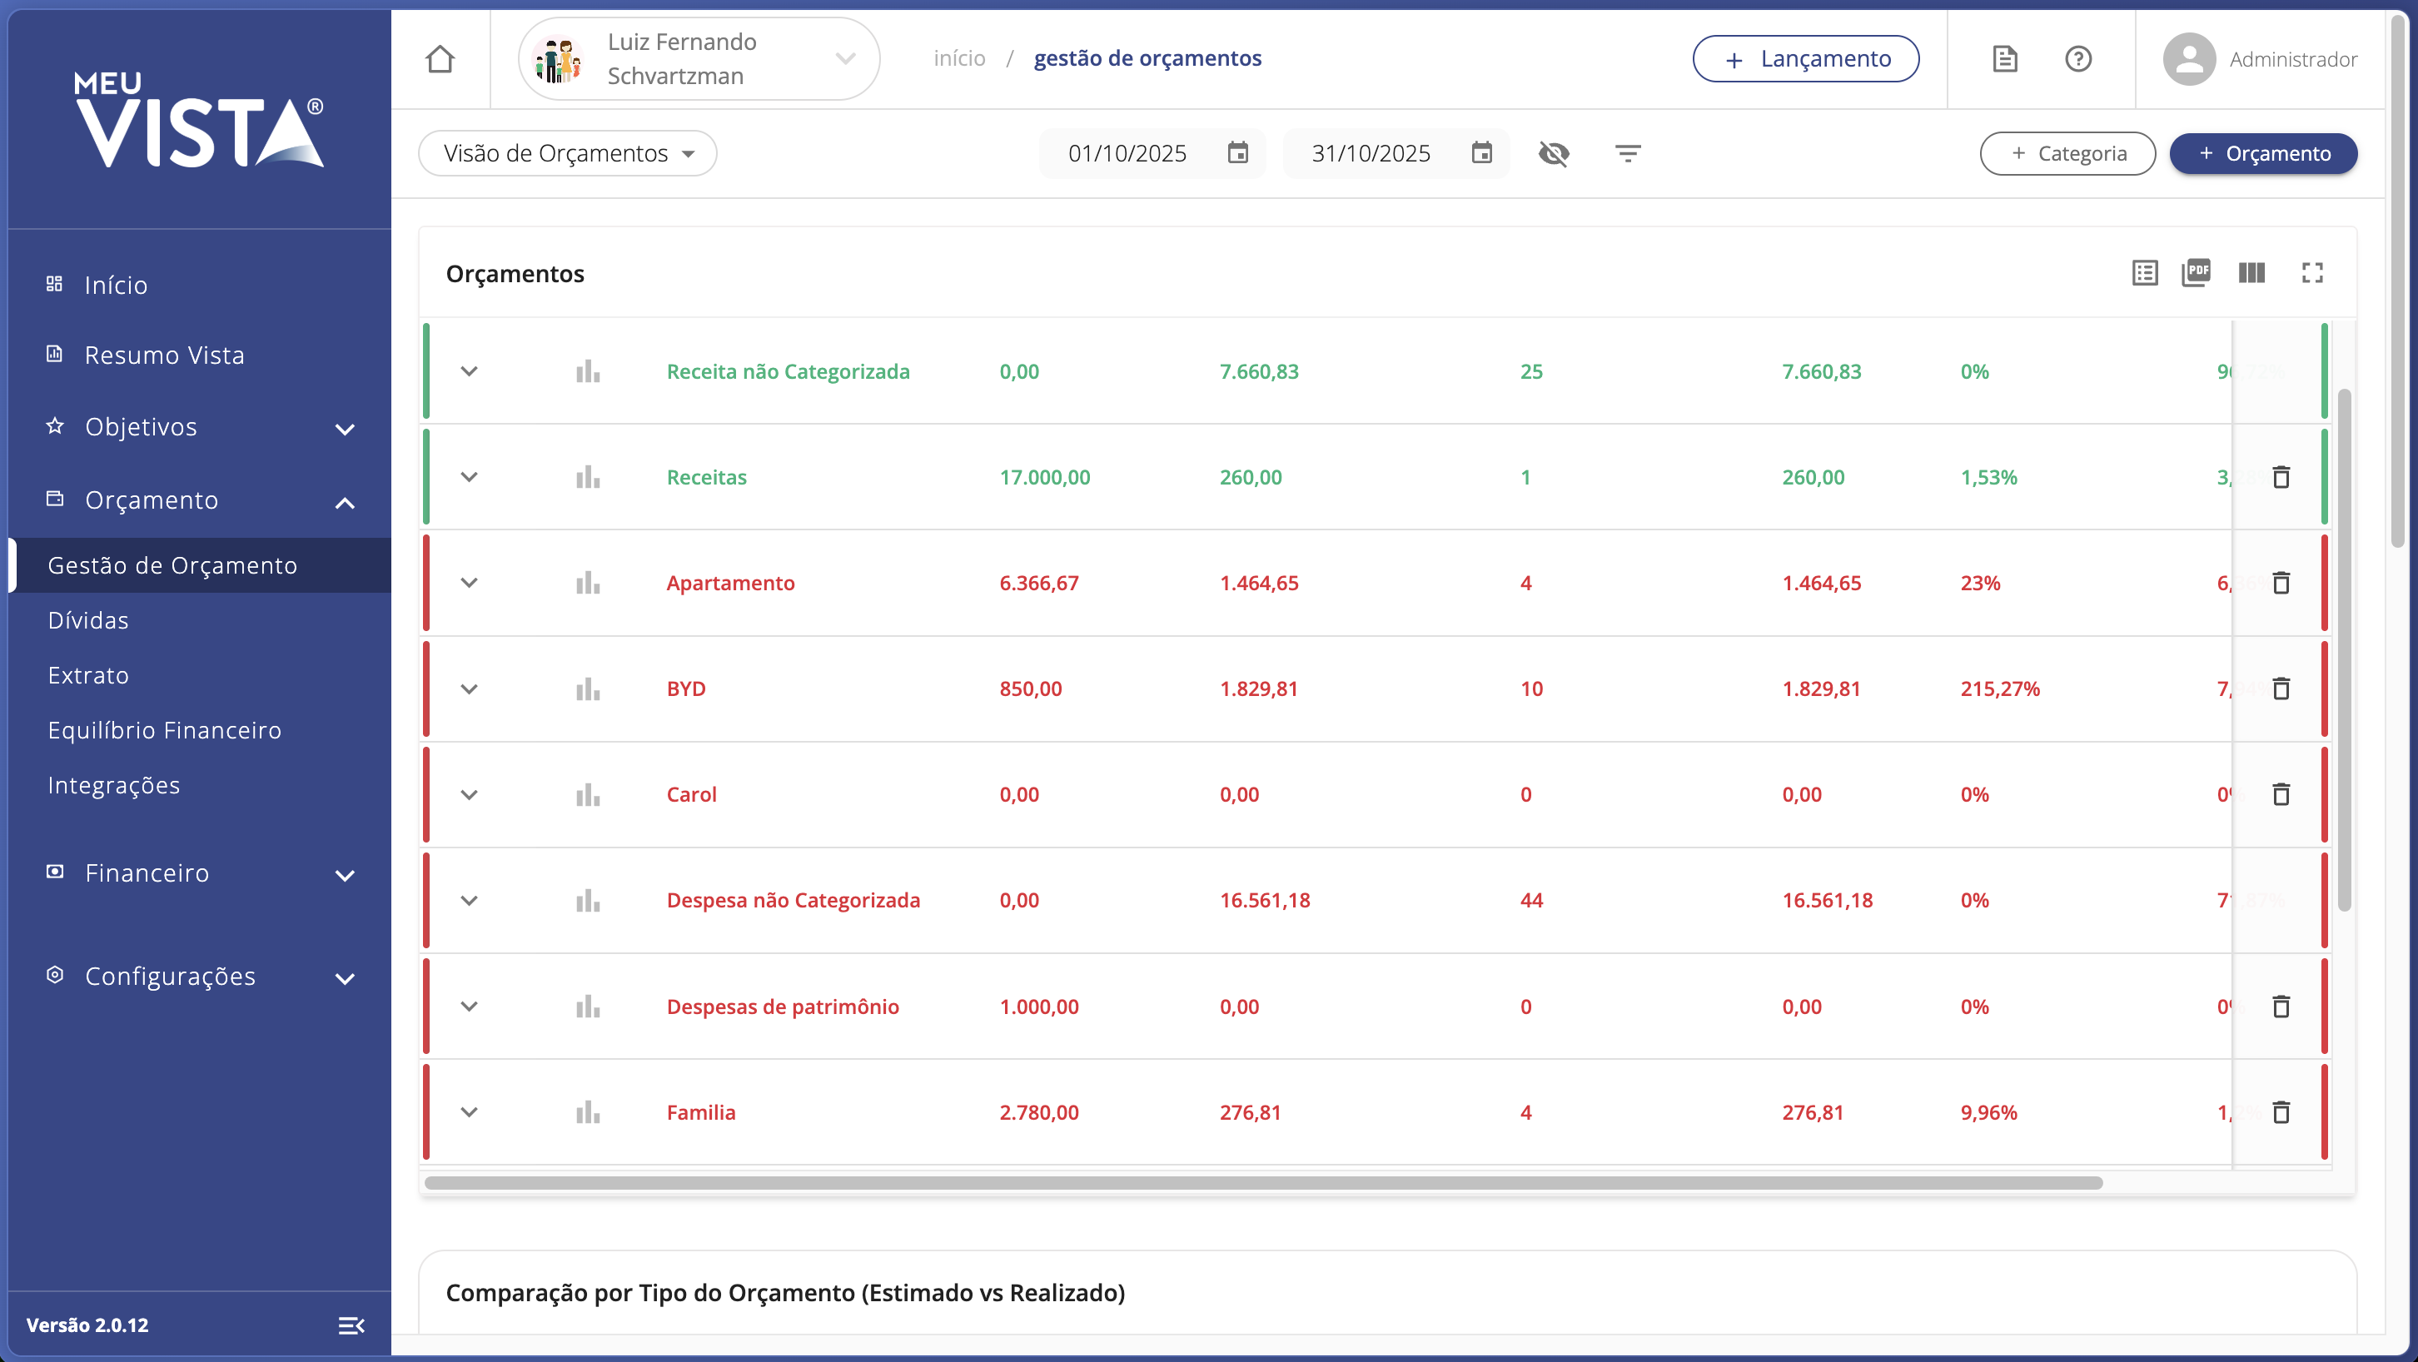This screenshot has width=2418, height=1362.
Task: Collapse the sidebar menu toggle
Action: (351, 1325)
